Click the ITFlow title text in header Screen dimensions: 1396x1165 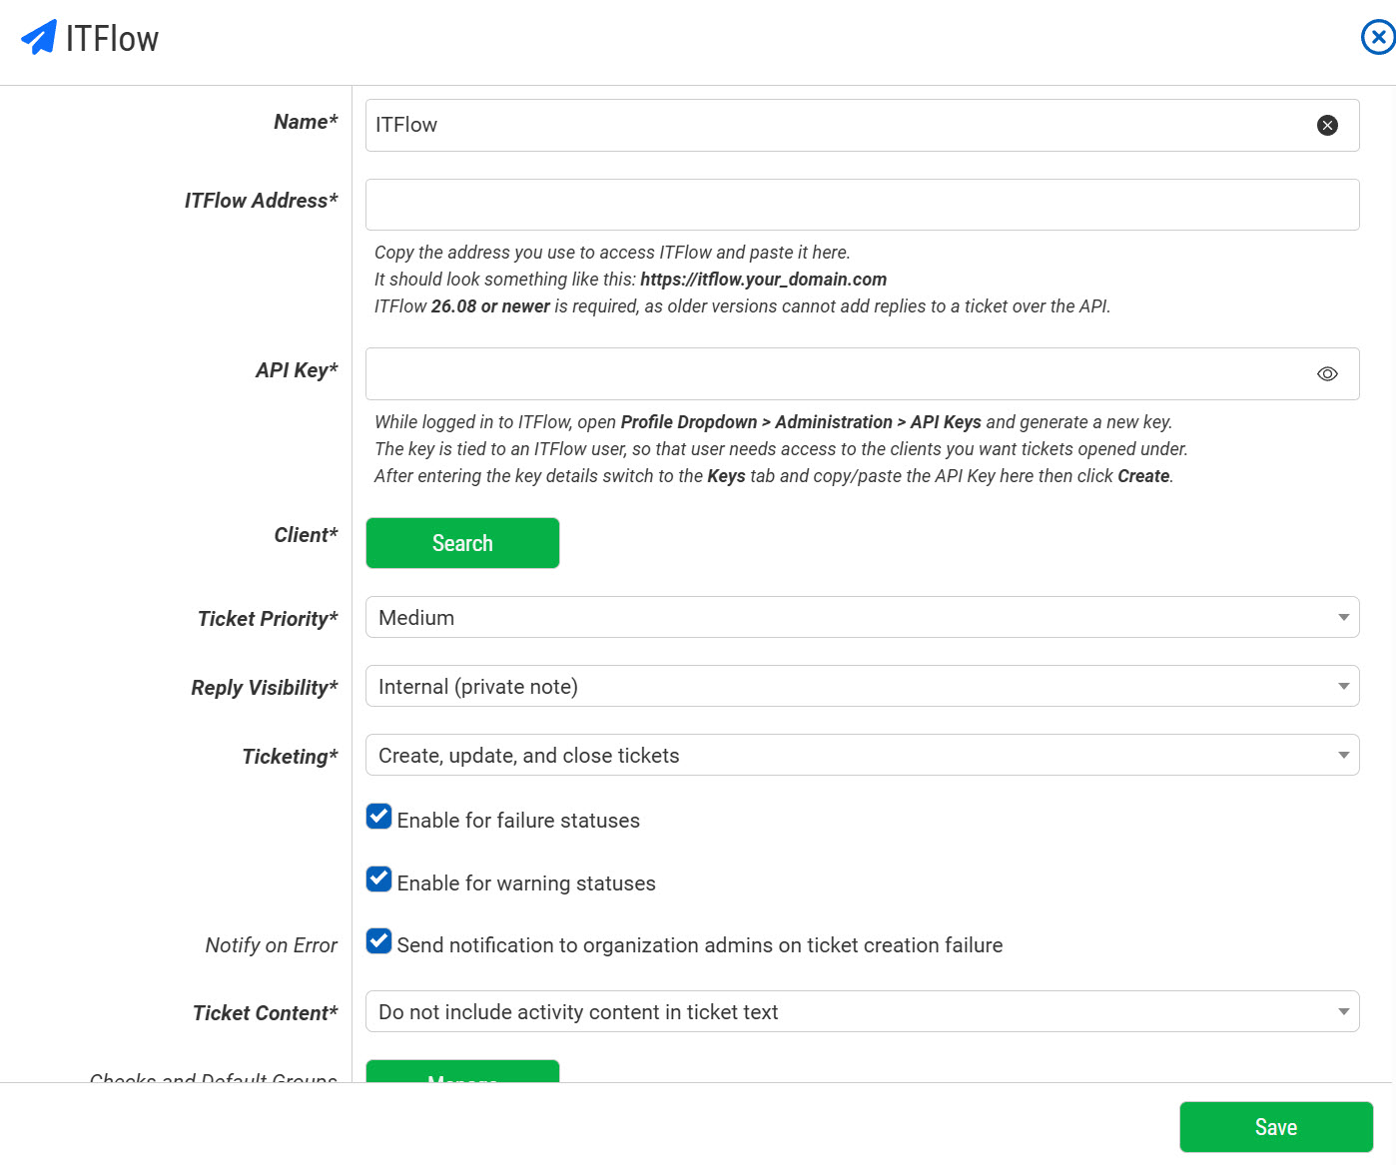[112, 39]
